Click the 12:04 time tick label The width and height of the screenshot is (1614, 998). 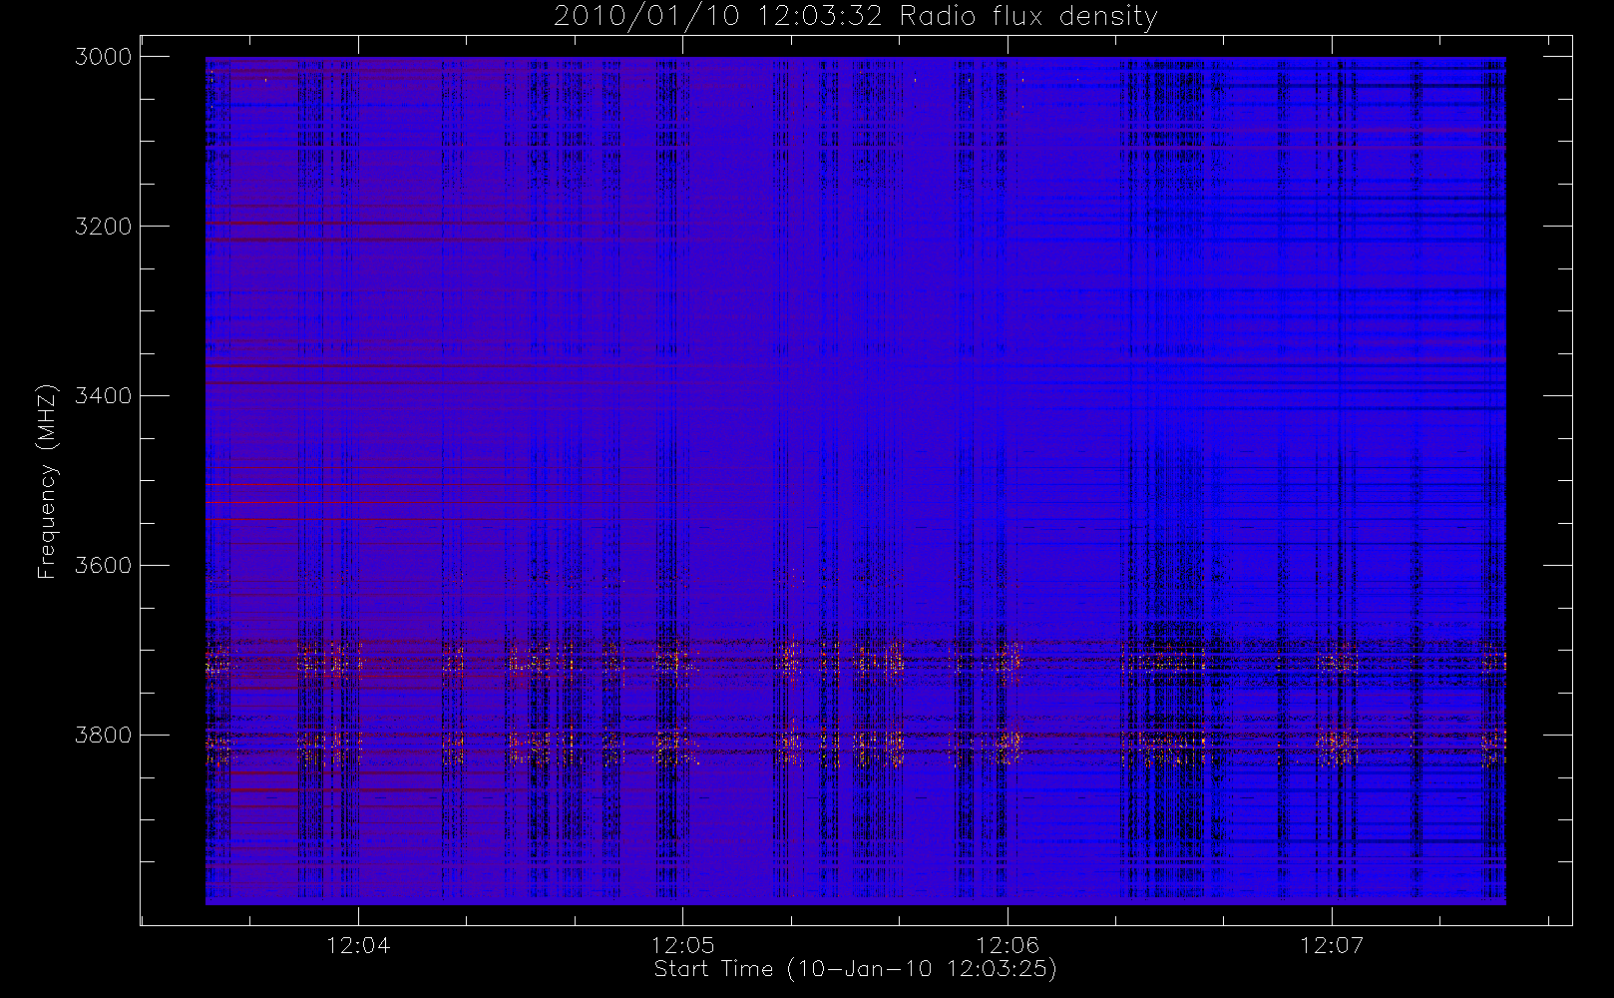click(358, 945)
